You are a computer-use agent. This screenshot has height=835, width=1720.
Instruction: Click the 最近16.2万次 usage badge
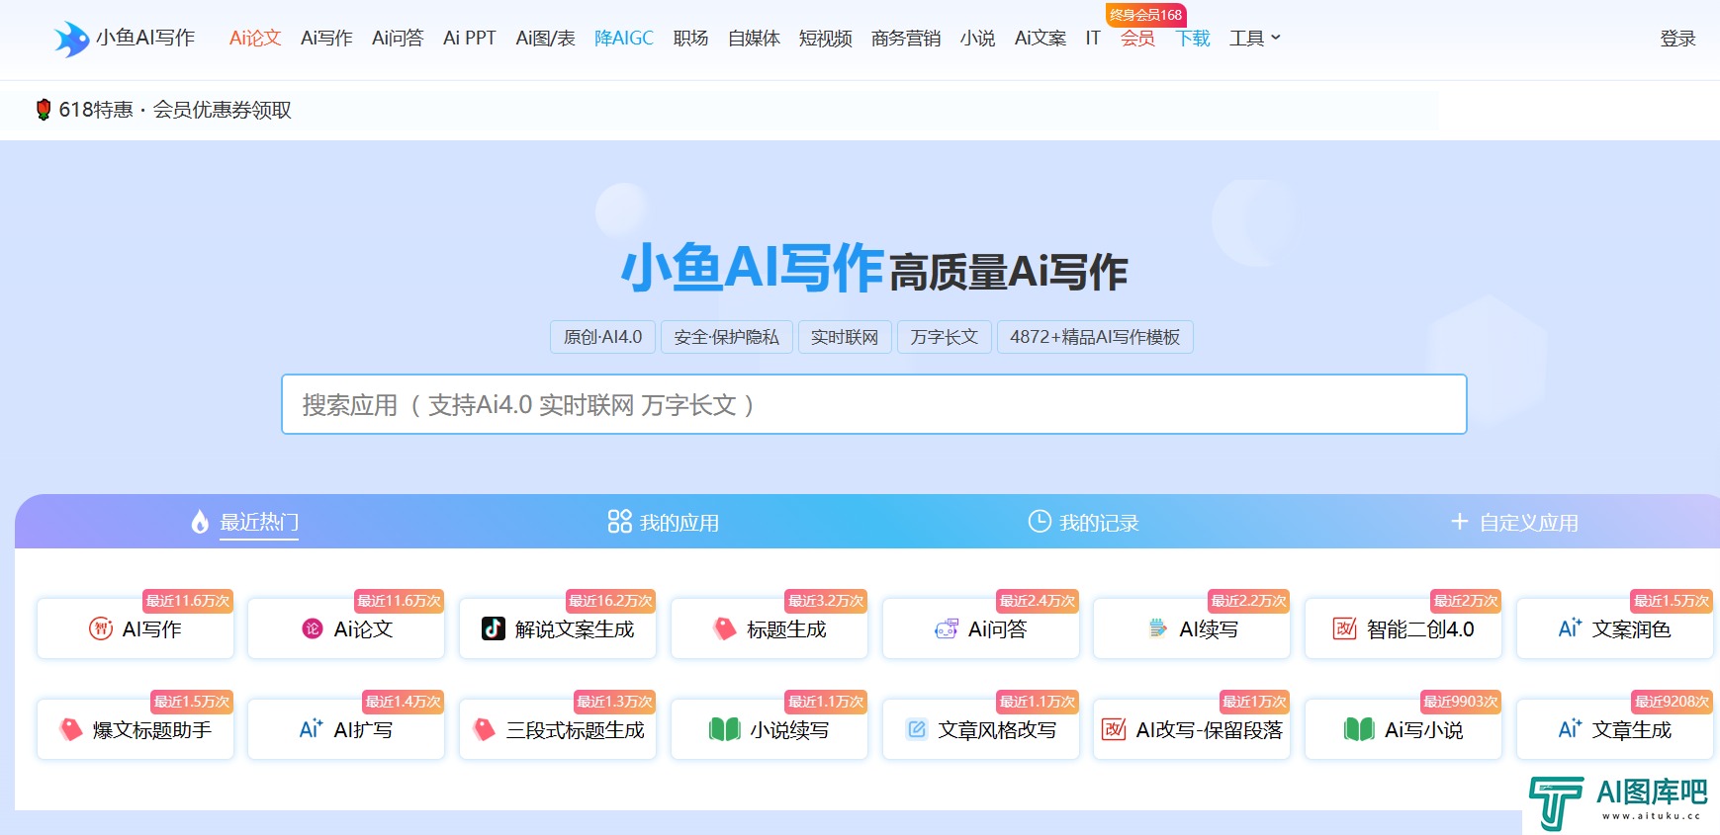click(x=610, y=601)
